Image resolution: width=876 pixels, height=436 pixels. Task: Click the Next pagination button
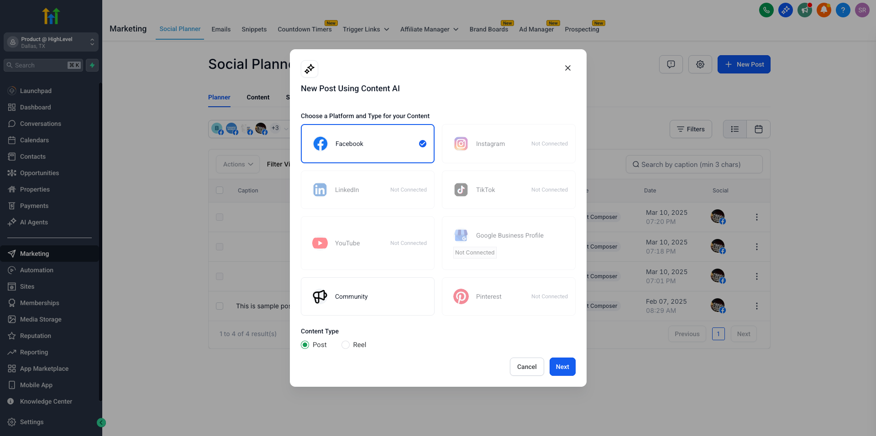pyautogui.click(x=744, y=334)
